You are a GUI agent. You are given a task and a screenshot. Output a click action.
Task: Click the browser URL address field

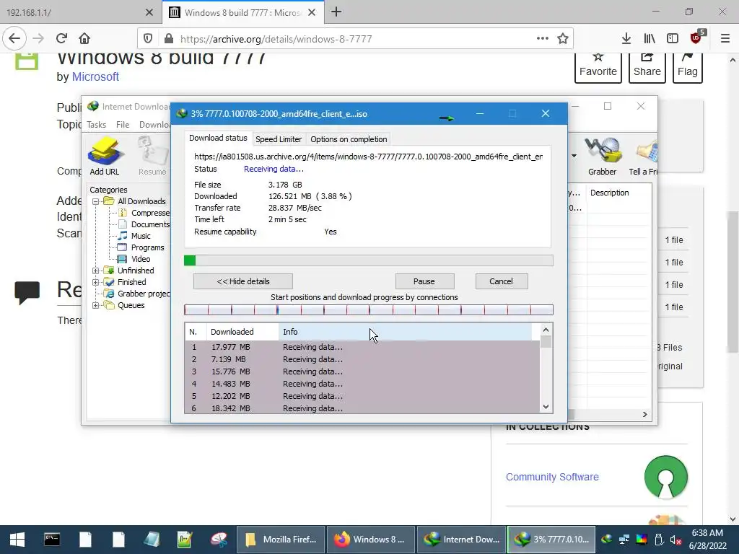tap(356, 39)
